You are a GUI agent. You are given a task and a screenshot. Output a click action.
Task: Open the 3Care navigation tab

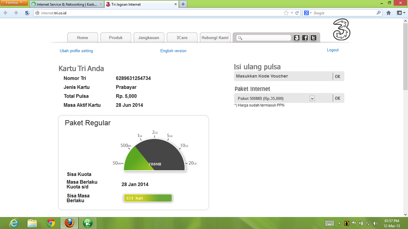[x=182, y=38]
